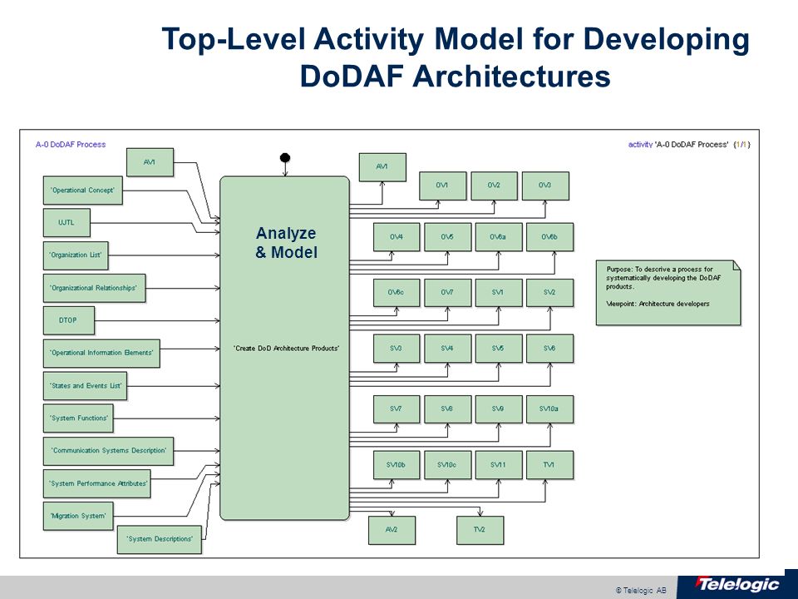Select the 'Migration System' box

coord(78,516)
